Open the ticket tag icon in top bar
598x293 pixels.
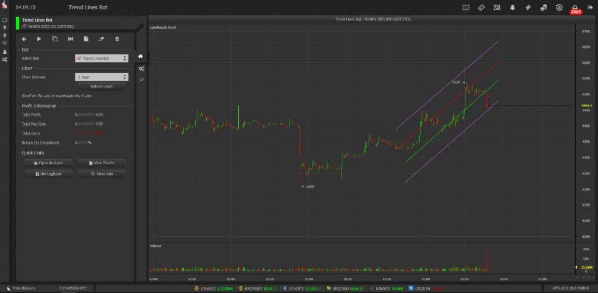click(x=481, y=7)
